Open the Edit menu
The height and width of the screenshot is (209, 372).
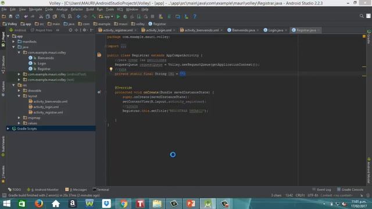coord(13,9)
